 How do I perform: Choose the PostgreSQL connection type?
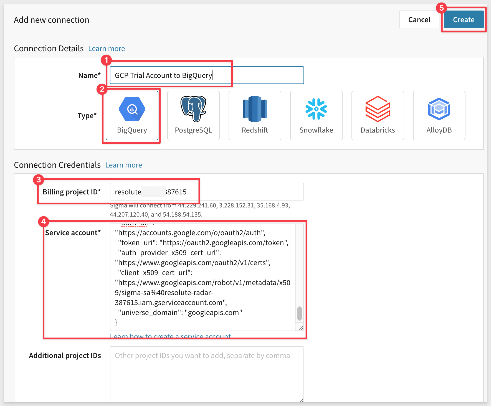pyautogui.click(x=193, y=115)
